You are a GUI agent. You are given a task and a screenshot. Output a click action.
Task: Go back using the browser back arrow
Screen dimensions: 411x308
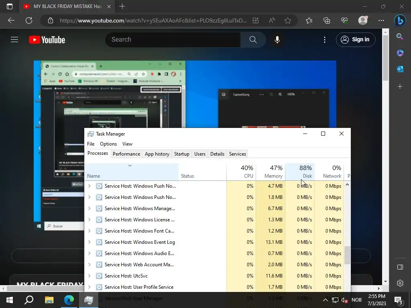pyautogui.click(x=11, y=20)
